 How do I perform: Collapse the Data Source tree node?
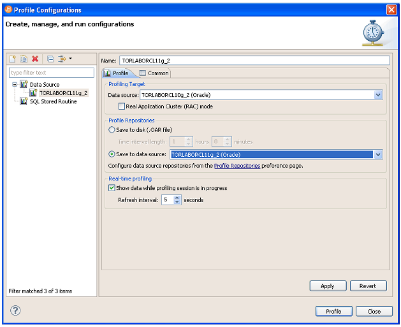(15, 84)
